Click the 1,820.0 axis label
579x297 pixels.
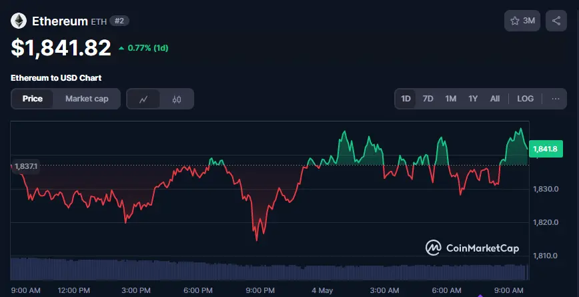point(546,222)
